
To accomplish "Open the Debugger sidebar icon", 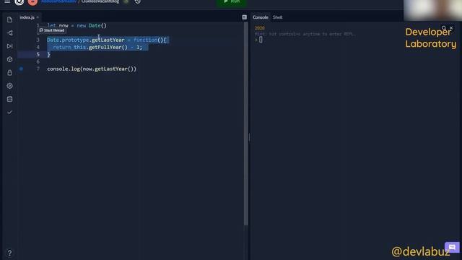I will coord(9,46).
